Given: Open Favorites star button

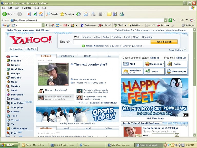Looking at the screenshot, I should pos(62,14).
